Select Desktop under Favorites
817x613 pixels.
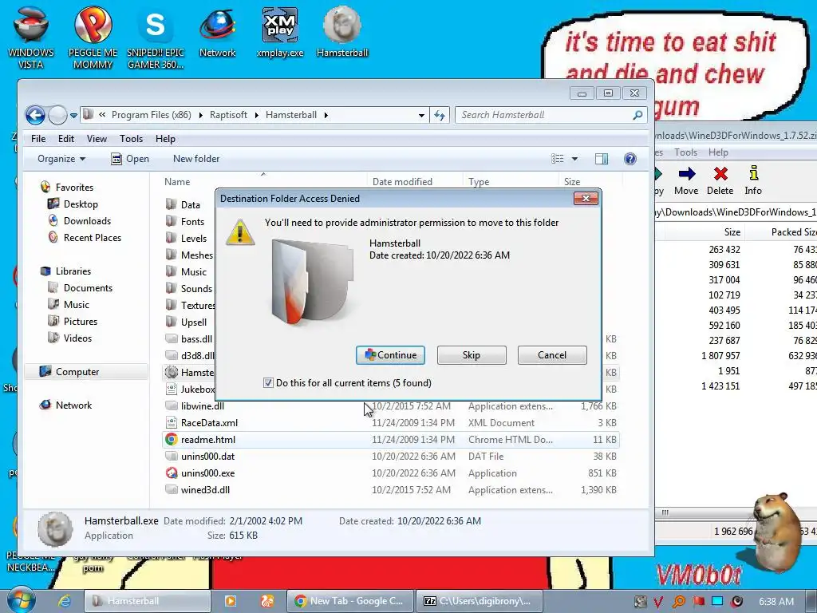(73, 204)
